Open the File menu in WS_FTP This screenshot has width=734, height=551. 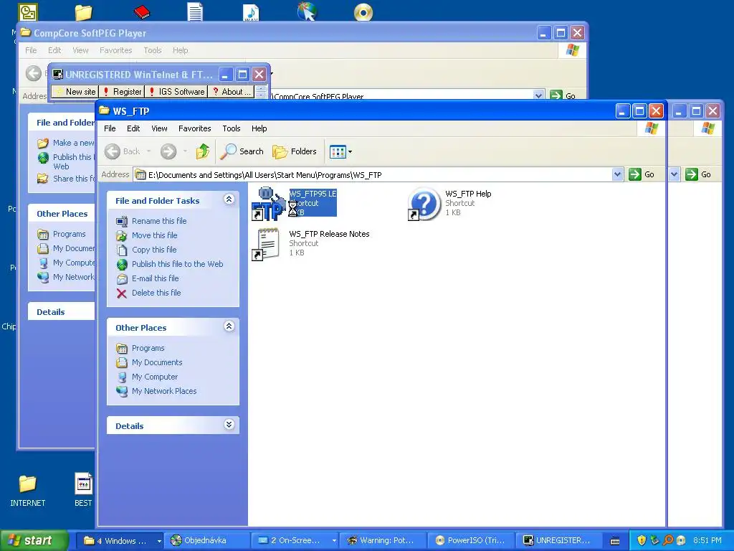point(110,128)
